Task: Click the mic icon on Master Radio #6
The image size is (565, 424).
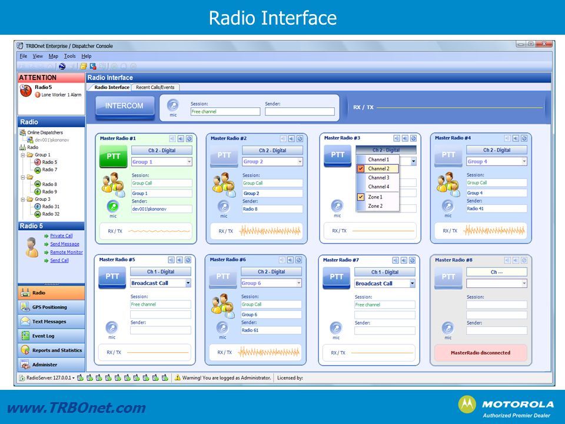Action: 222,327
